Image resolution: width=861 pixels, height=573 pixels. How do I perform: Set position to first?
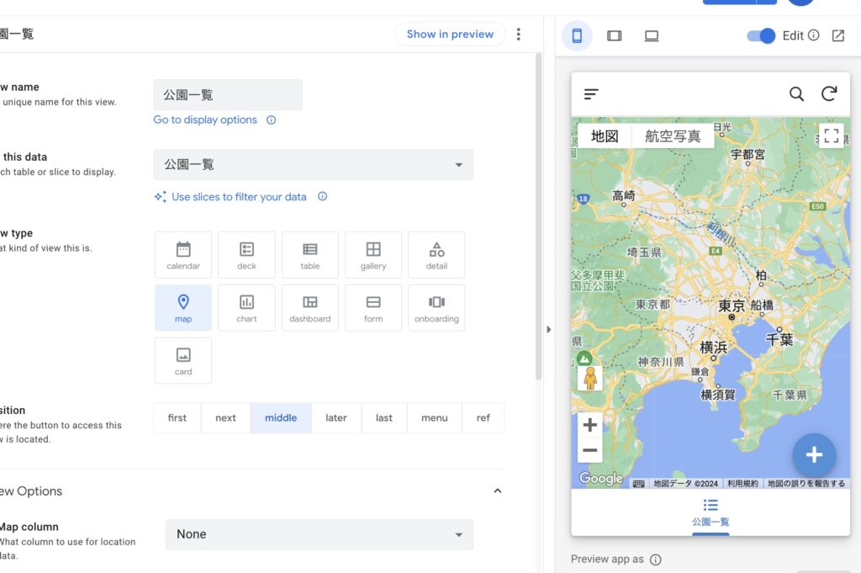pyautogui.click(x=177, y=417)
